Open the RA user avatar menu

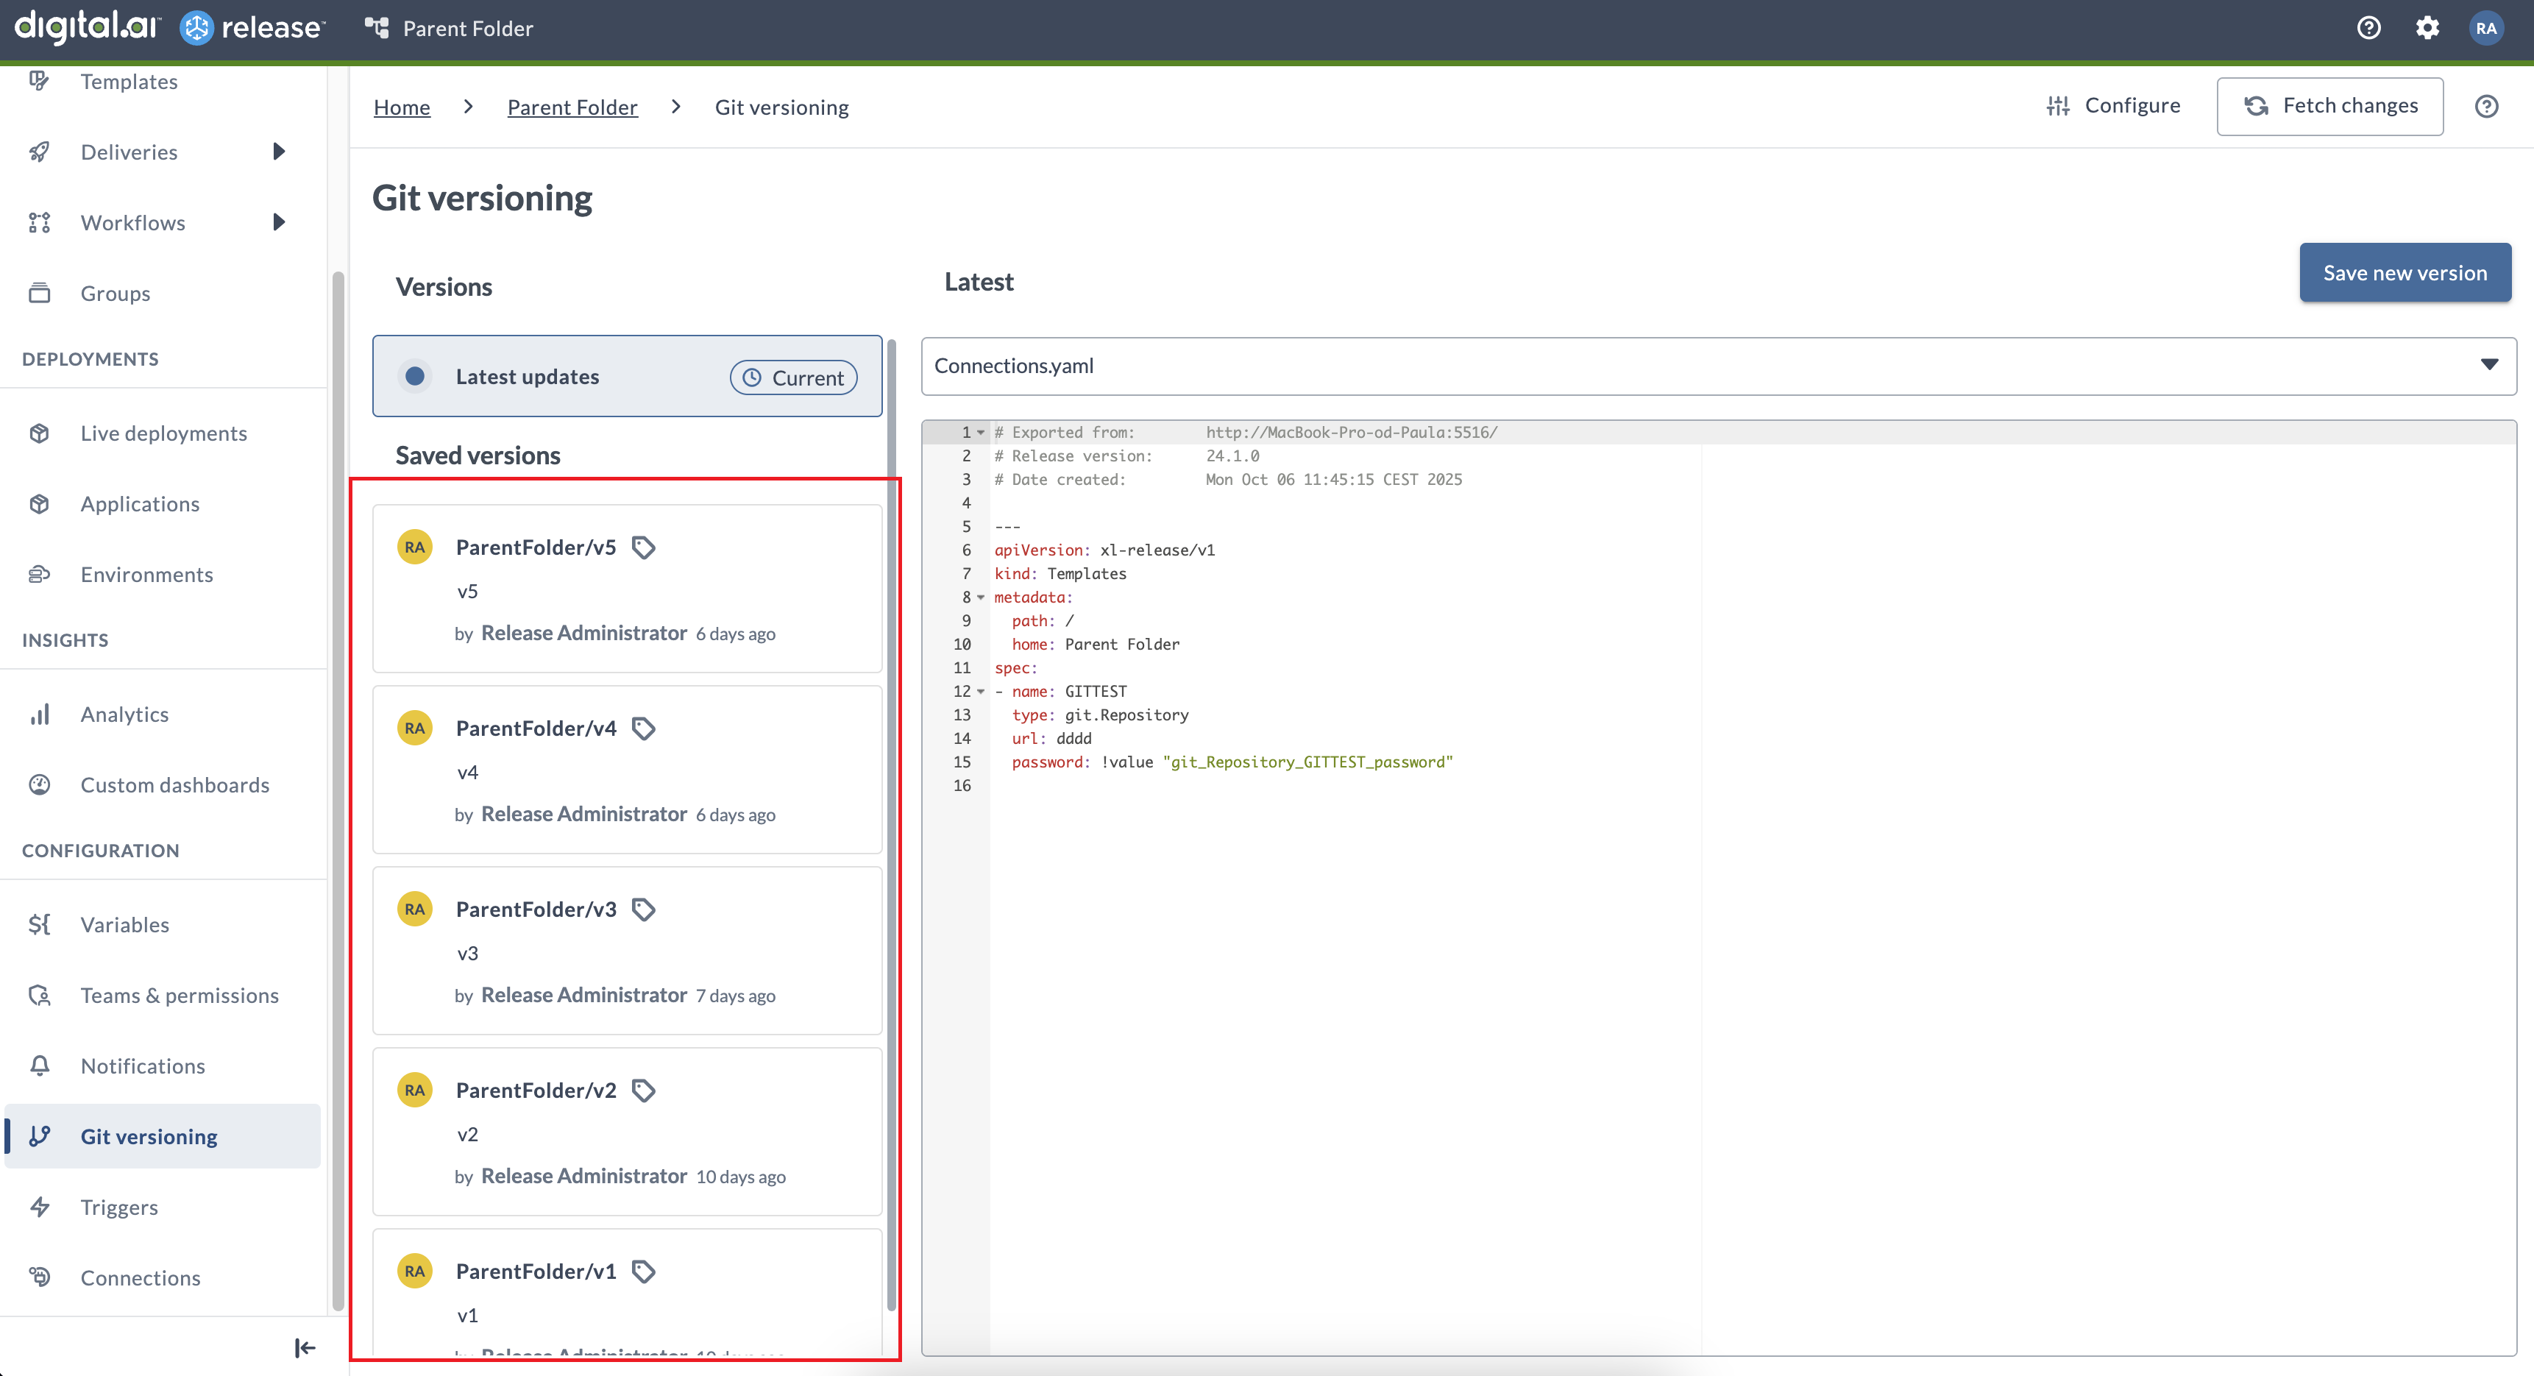pos(2485,27)
